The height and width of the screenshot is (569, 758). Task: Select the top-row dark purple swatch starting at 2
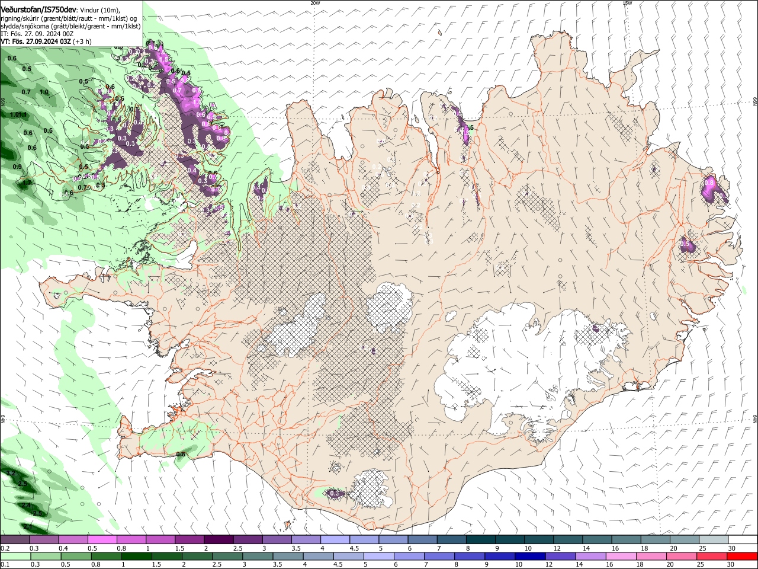click(219, 540)
